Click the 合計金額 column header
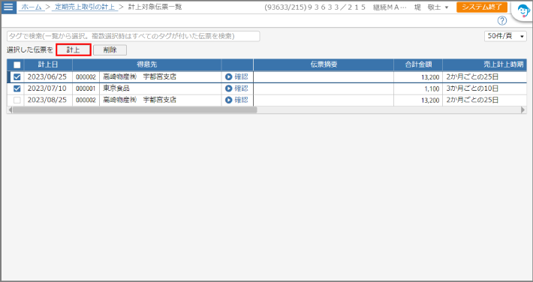This screenshot has height=282, width=533. coord(418,65)
